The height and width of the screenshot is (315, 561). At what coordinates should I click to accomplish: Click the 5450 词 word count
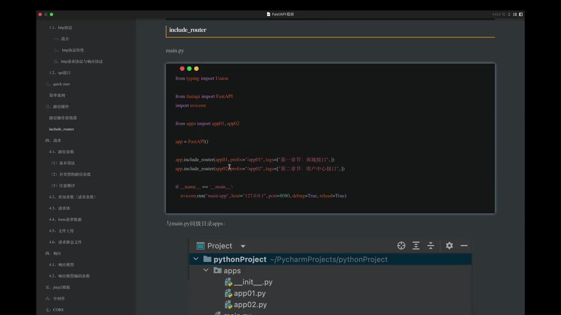tap(499, 14)
